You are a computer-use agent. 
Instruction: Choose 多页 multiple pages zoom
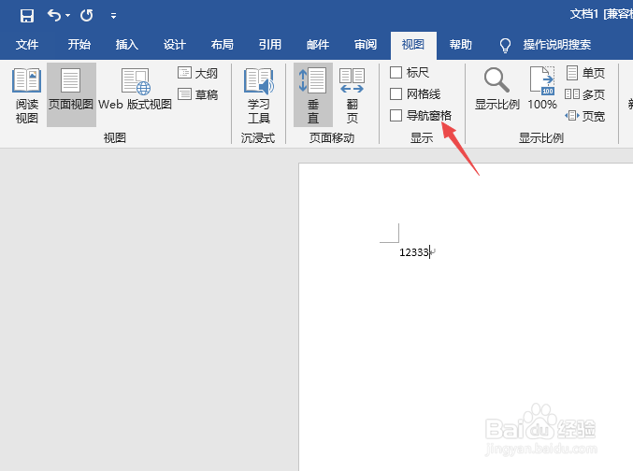(585, 94)
